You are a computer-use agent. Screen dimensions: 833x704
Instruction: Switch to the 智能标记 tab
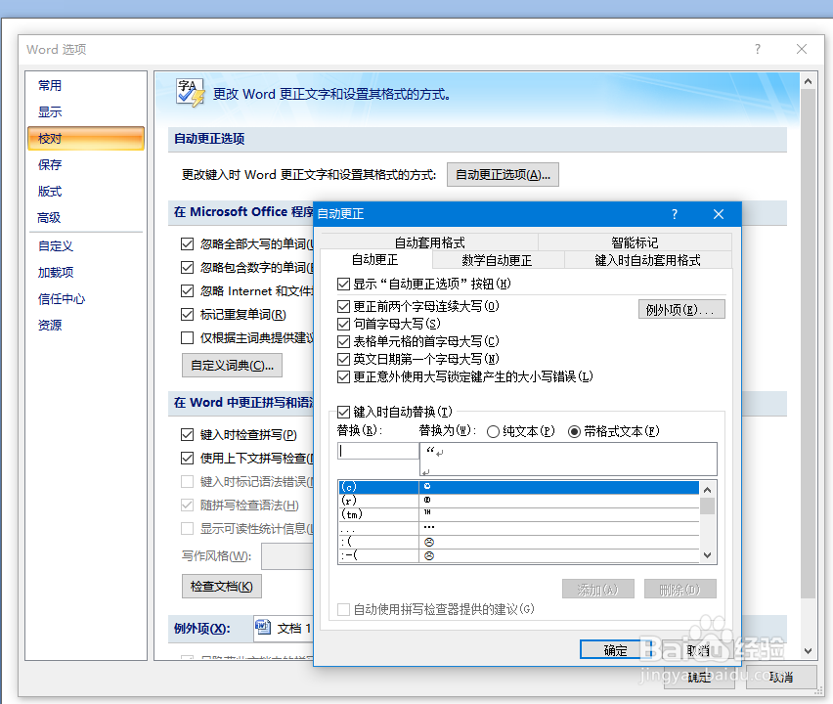[x=635, y=242]
